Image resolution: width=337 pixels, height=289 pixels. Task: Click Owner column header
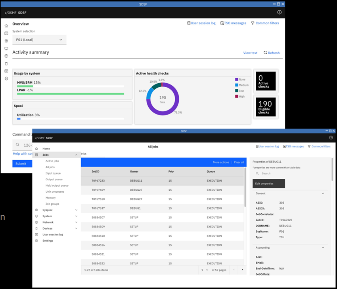click(x=134, y=172)
